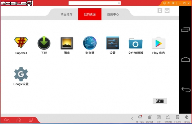Open 指定按键 key mapping tool
The height and width of the screenshot is (124, 192).
point(149,119)
